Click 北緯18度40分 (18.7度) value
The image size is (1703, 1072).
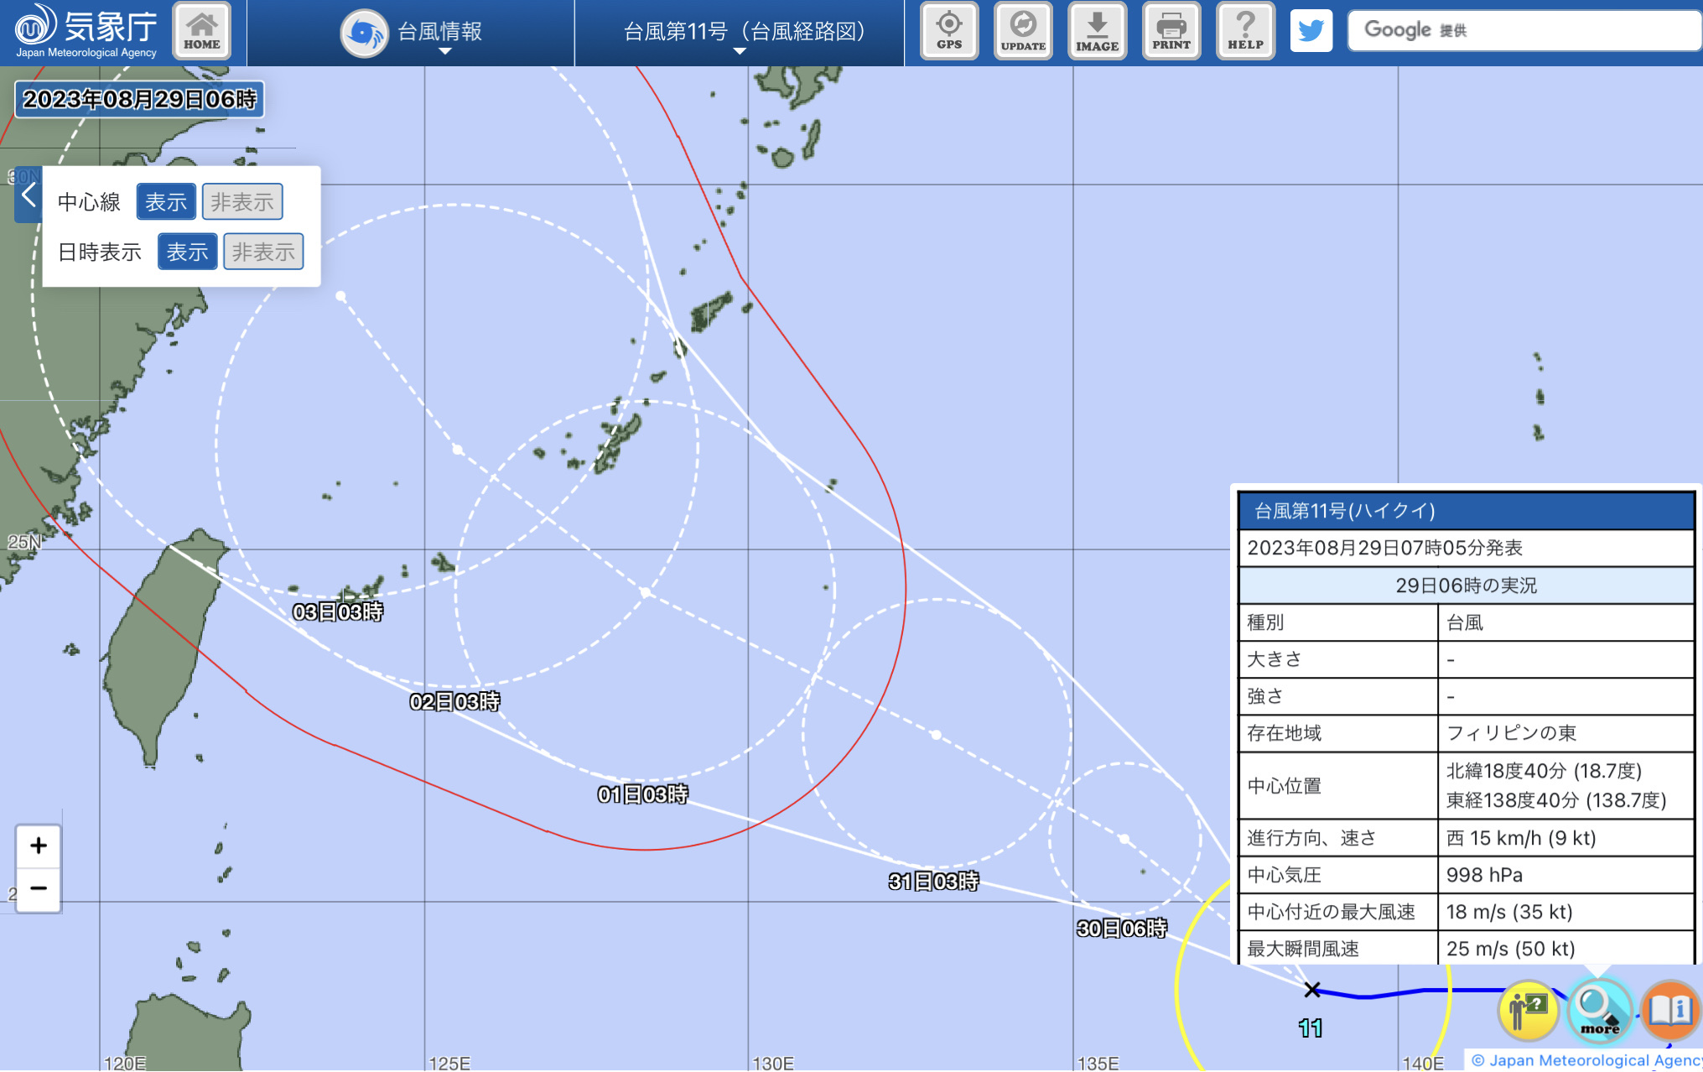pos(1545,771)
